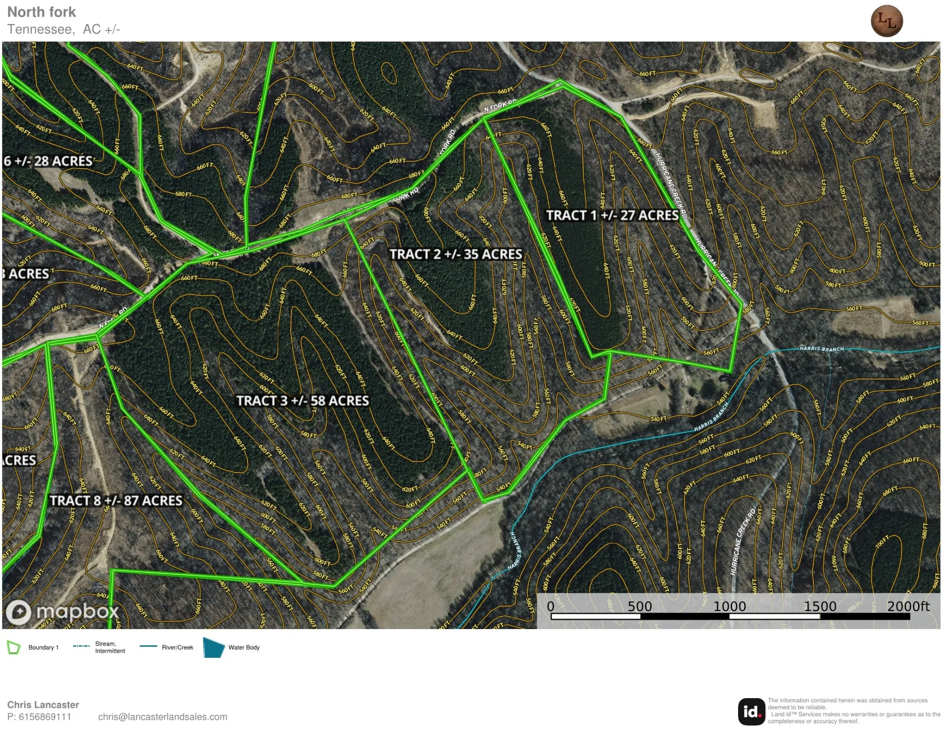The width and height of the screenshot is (943, 729).
Task: Click the phone number 6156869111
Action: (x=45, y=717)
